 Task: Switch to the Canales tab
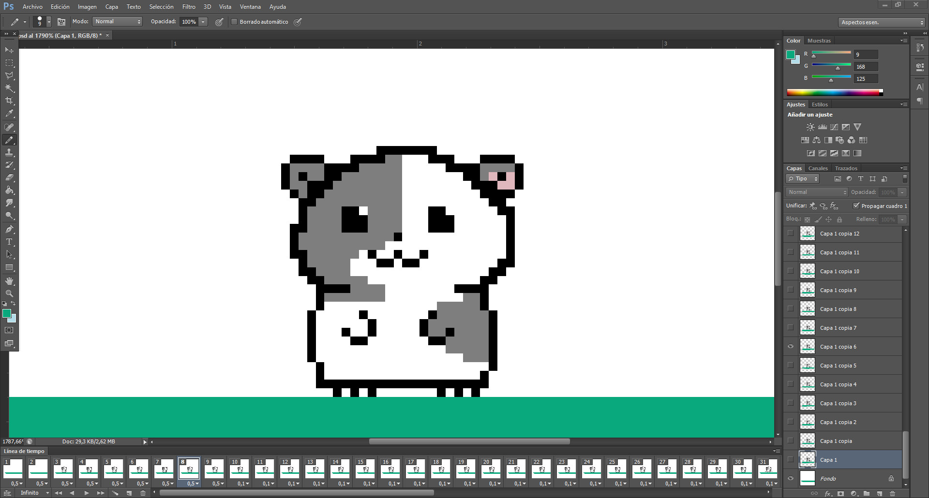(818, 168)
